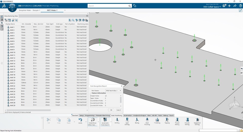The width and height of the screenshot is (243, 132).
Task: Cancel the Hole Recognition Report dialog
Action: pos(118,110)
